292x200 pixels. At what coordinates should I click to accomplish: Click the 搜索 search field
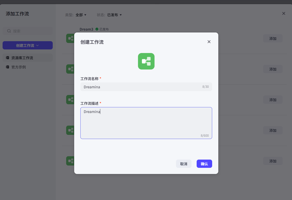(x=28, y=31)
